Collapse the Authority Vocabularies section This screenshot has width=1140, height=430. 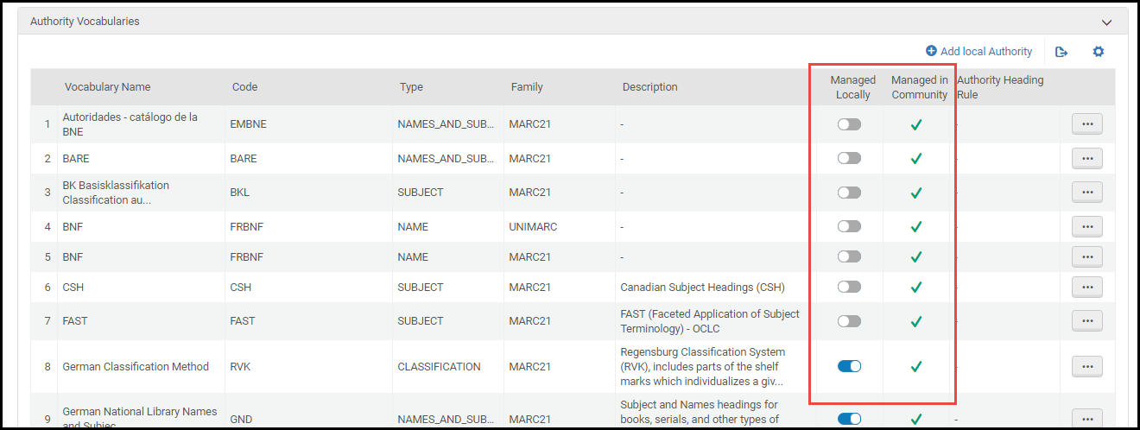[1106, 22]
